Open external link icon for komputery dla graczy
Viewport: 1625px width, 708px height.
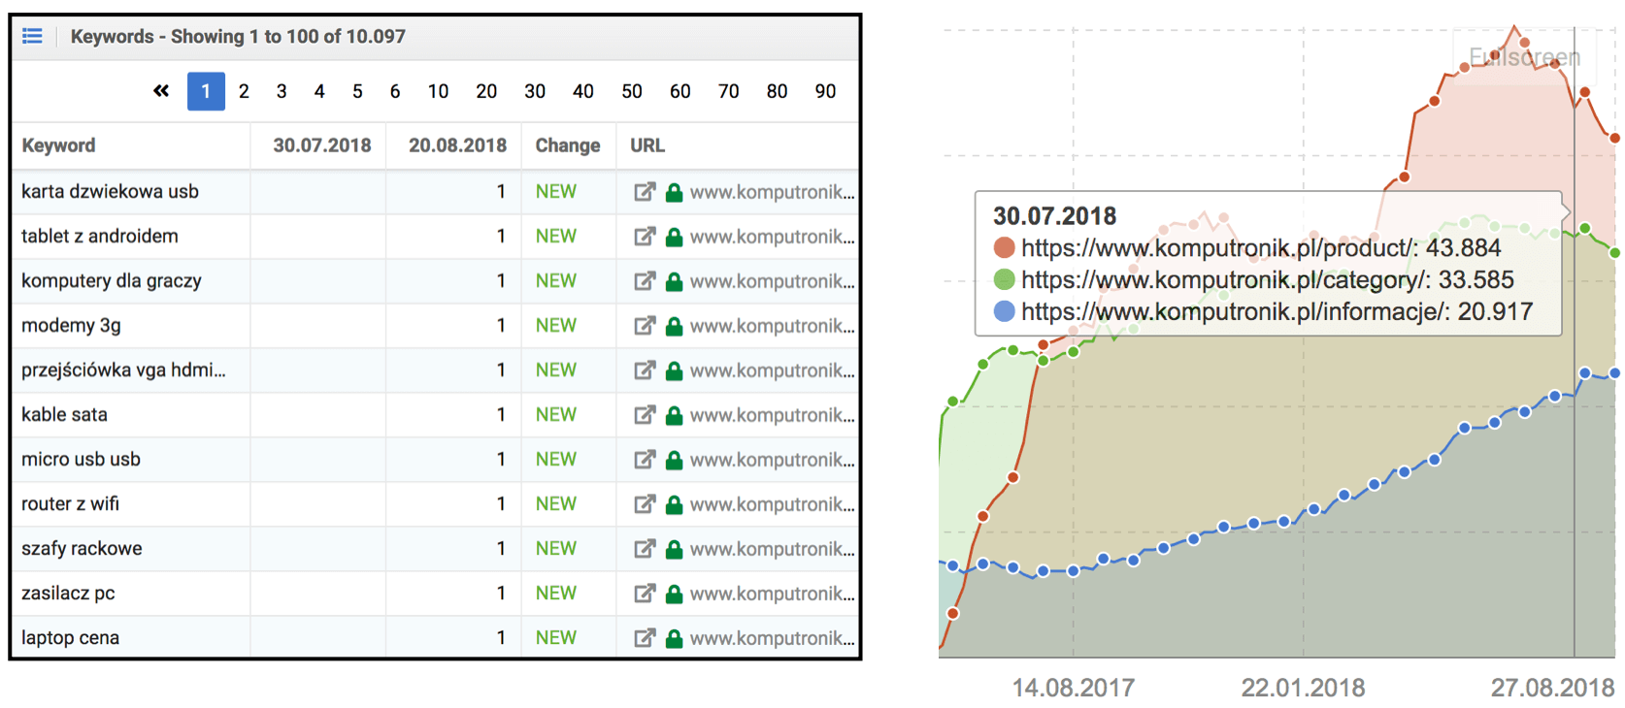[645, 281]
